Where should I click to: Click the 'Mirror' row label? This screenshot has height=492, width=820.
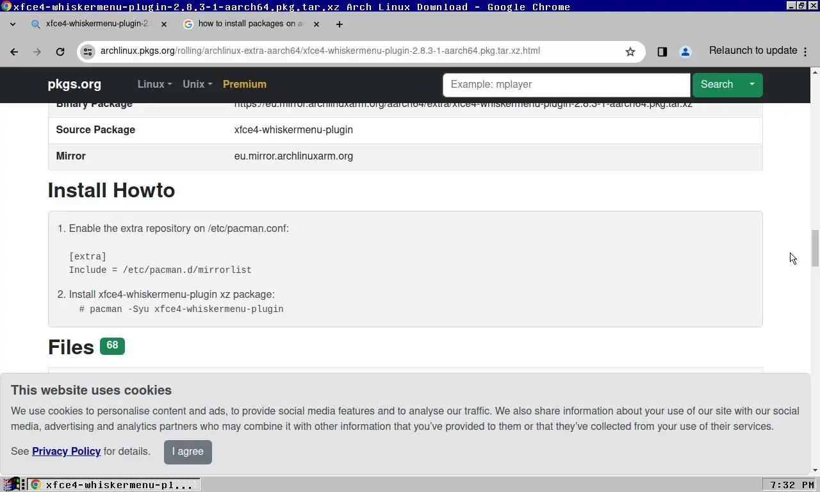tap(70, 156)
